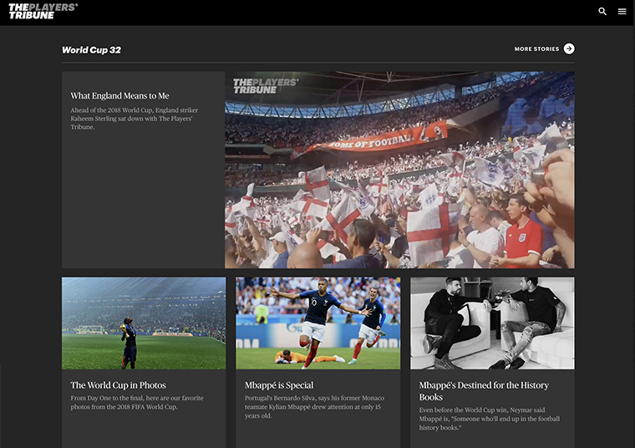Click The Players' Tribune header logo
The height and width of the screenshot is (448, 635).
tap(43, 12)
